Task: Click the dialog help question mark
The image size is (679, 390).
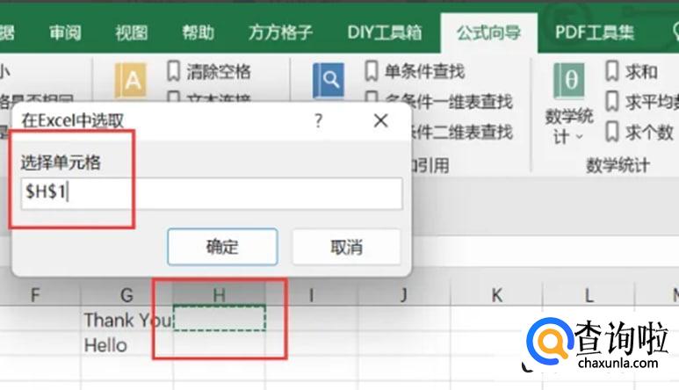Action: (x=318, y=120)
